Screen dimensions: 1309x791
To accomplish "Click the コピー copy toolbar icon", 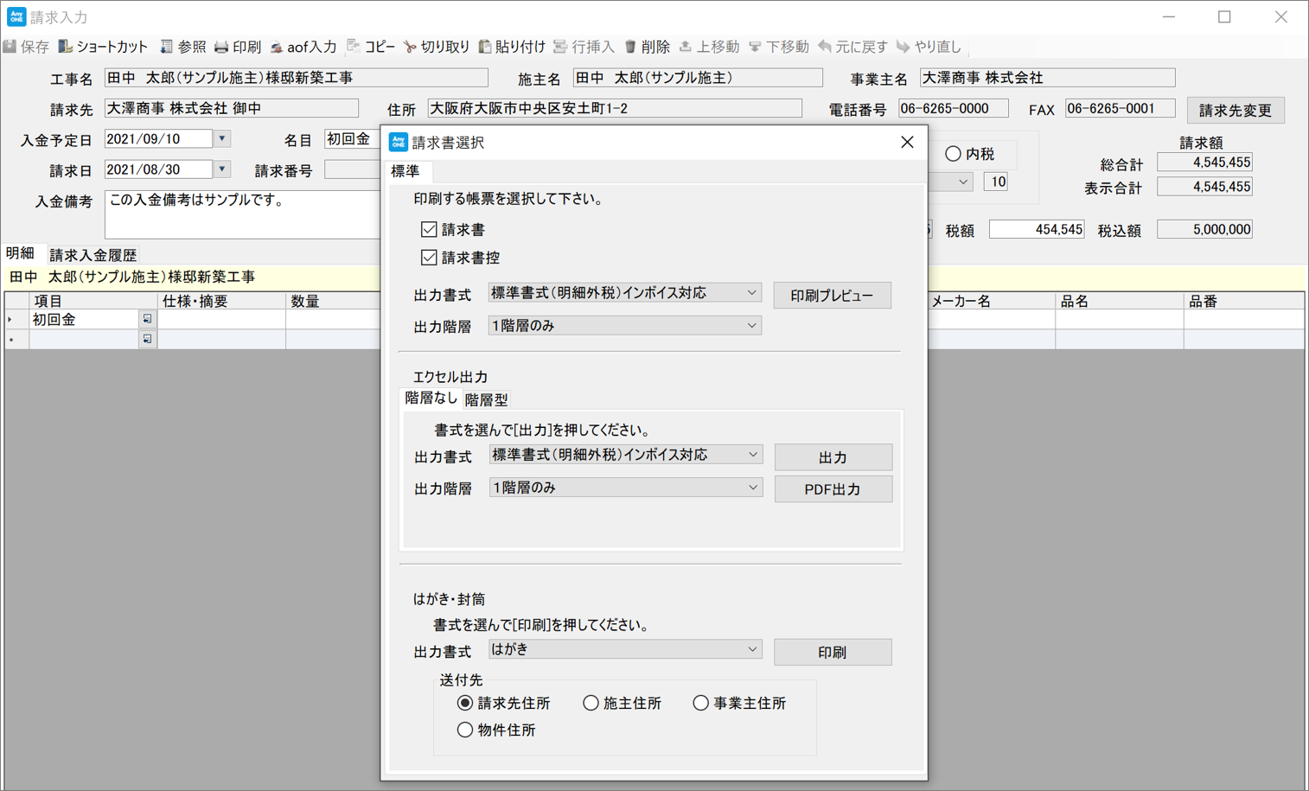I will pos(354,47).
